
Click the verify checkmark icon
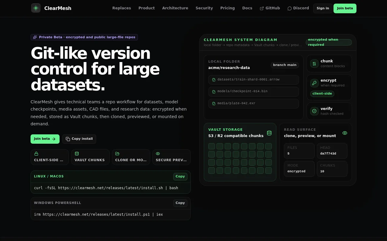coord(314,111)
